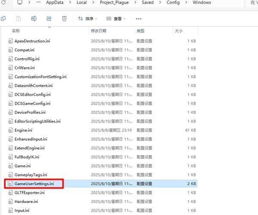The image size is (258, 215).
Task: Click the Hardware.ini file icon
Action: pyautogui.click(x=11, y=202)
